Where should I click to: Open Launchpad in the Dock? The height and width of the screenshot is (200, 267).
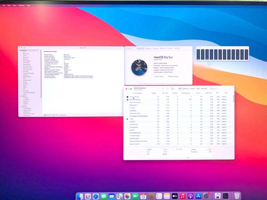coord(88,196)
